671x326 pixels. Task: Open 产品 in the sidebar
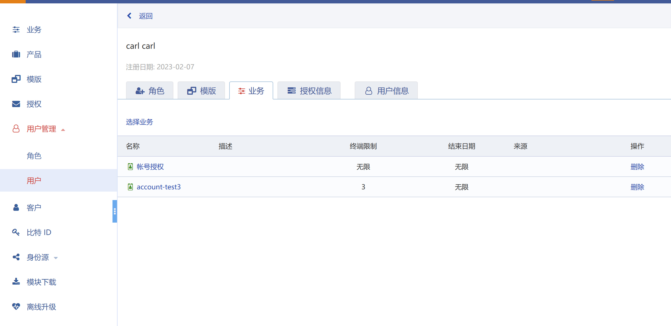(x=34, y=54)
